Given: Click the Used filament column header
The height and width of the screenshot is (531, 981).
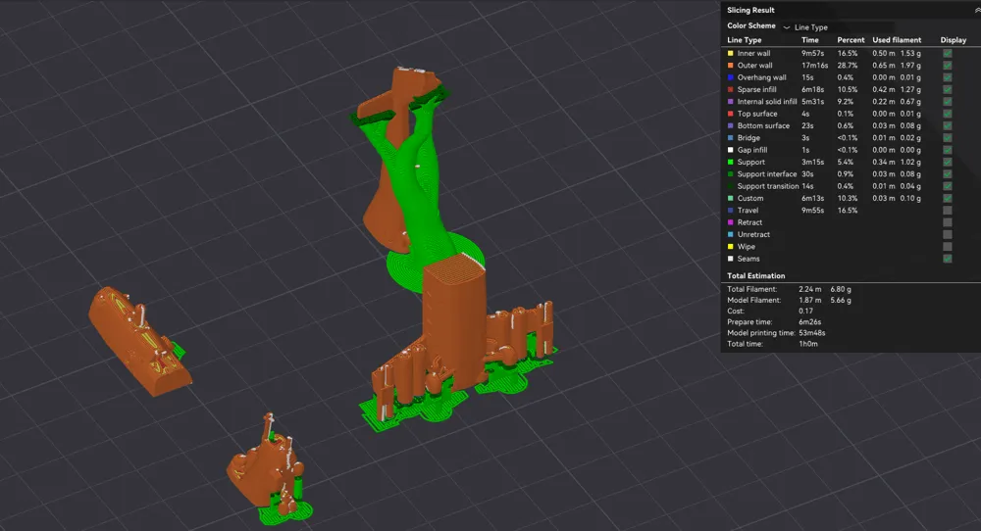Looking at the screenshot, I should tap(897, 40).
